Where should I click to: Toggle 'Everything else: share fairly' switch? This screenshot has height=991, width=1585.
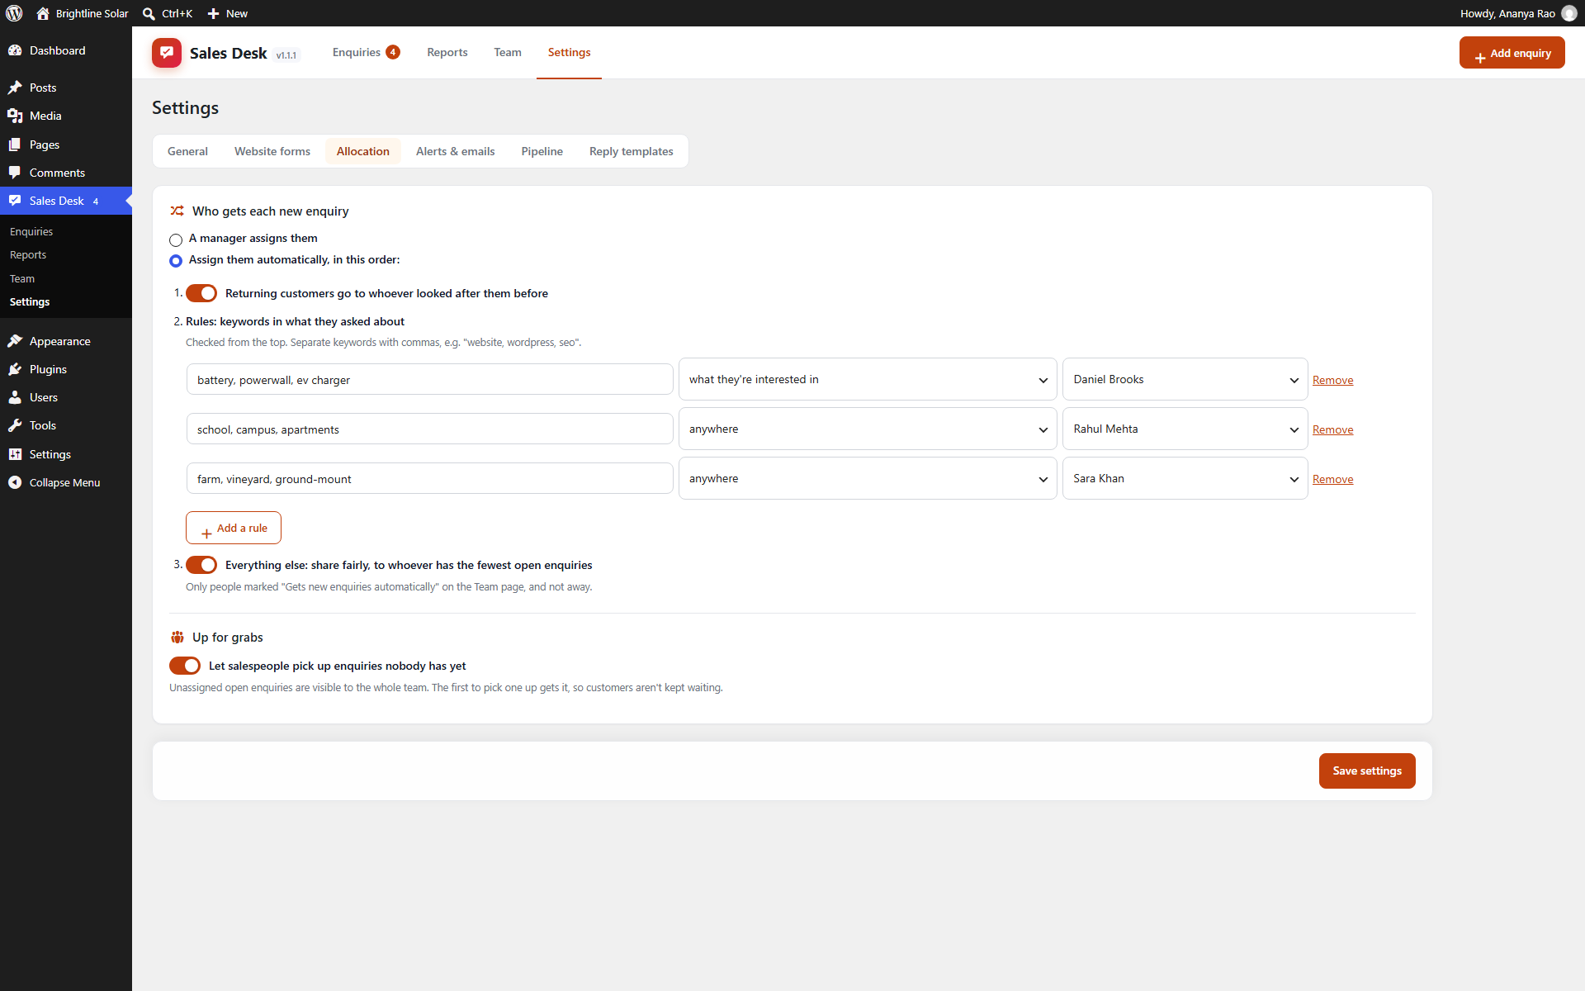[201, 565]
